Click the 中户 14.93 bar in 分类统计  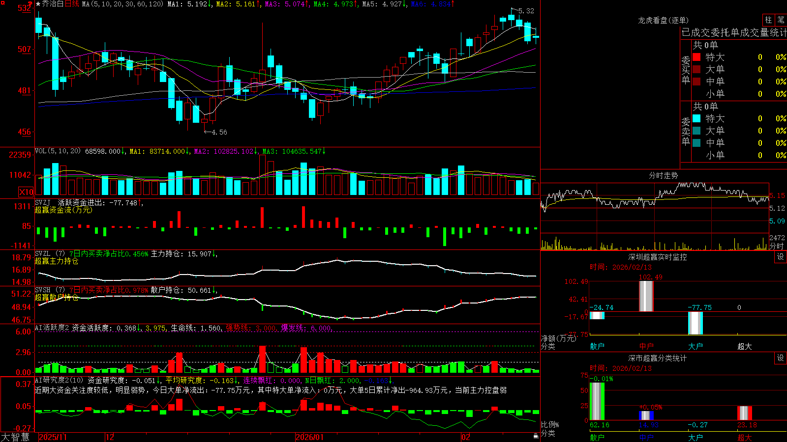(x=646, y=415)
